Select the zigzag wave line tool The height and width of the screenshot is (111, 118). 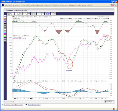(x=40, y=14)
